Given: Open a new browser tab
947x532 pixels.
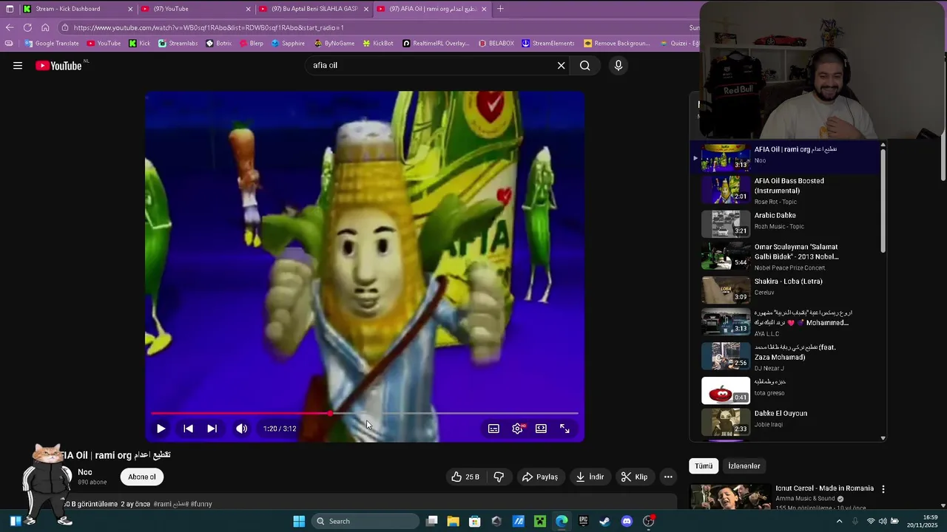Looking at the screenshot, I should point(500,9).
